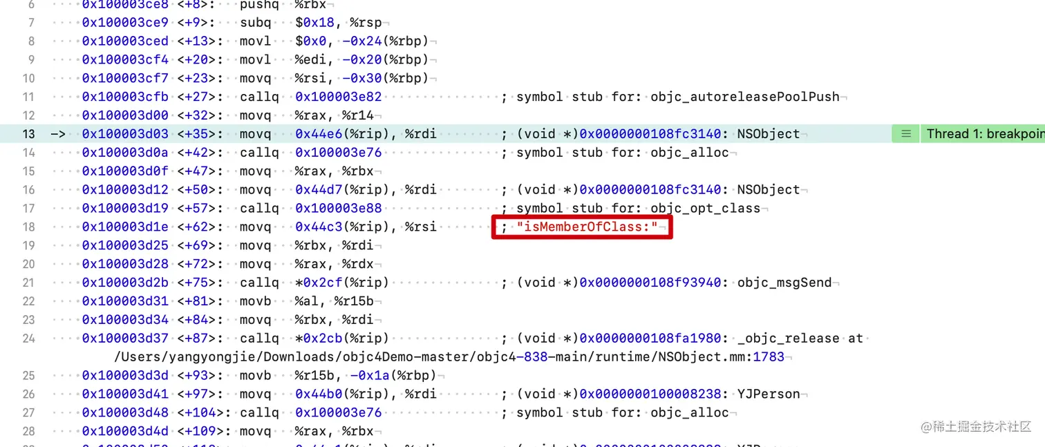Click the hamburger icon on the green breakpoint banner
1045x447 pixels.
point(905,133)
